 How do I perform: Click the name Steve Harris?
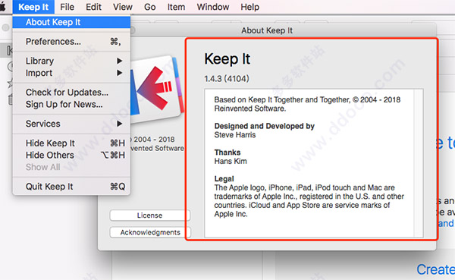pyautogui.click(x=235, y=135)
